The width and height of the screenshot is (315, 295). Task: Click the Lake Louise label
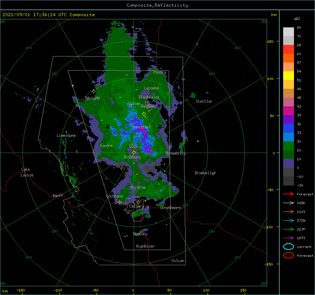pos(27,172)
